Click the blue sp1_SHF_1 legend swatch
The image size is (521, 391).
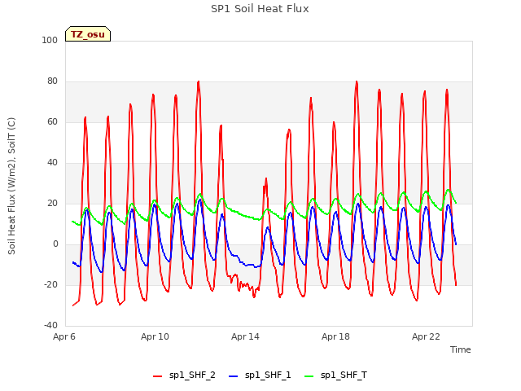[234, 376]
